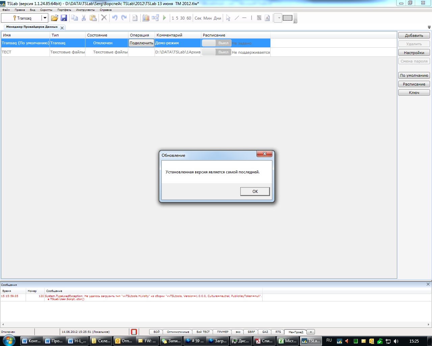Click the Расписание button on right panel
Screen dimensions: 432x346
[x=414, y=84]
